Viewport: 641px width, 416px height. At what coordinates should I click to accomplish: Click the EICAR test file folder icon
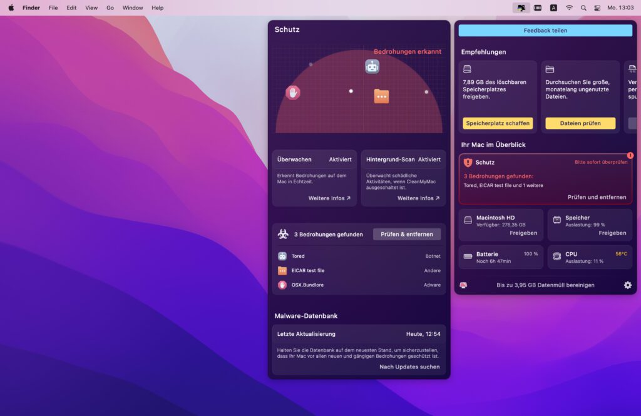[282, 270]
